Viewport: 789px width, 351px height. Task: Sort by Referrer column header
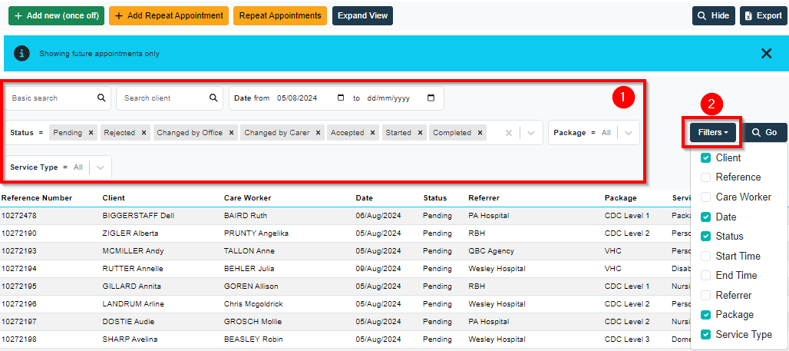[484, 198]
